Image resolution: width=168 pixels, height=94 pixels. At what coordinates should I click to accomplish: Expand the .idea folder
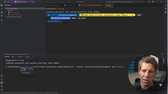(7, 10)
